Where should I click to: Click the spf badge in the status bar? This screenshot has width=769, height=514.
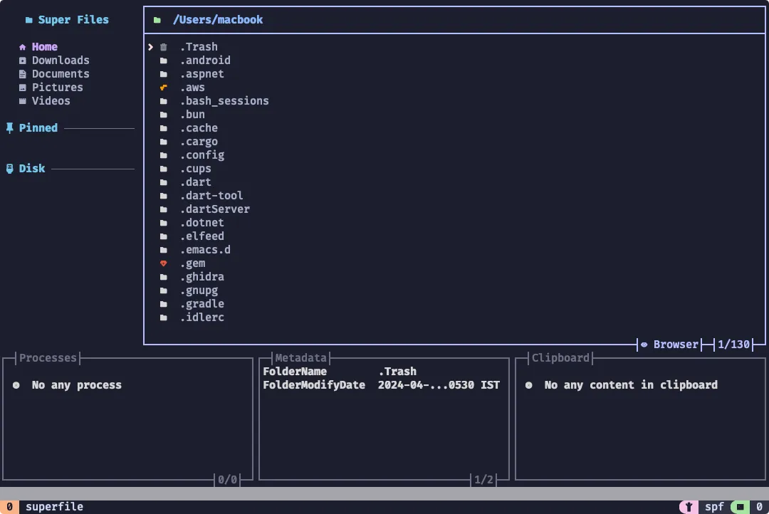point(713,506)
